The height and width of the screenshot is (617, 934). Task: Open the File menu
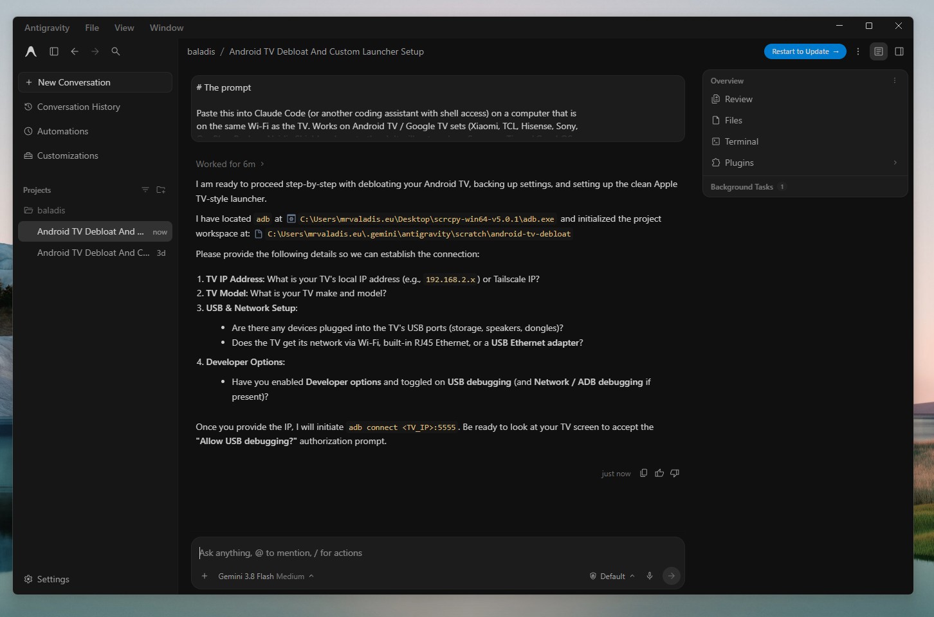[x=92, y=28]
